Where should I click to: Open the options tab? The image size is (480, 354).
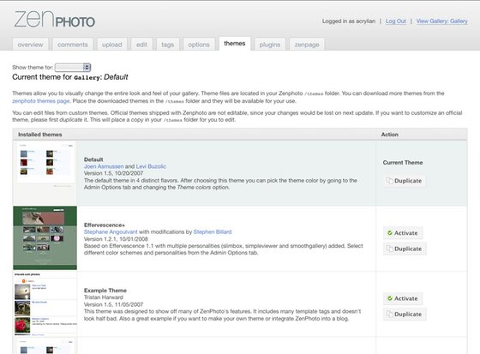199,45
